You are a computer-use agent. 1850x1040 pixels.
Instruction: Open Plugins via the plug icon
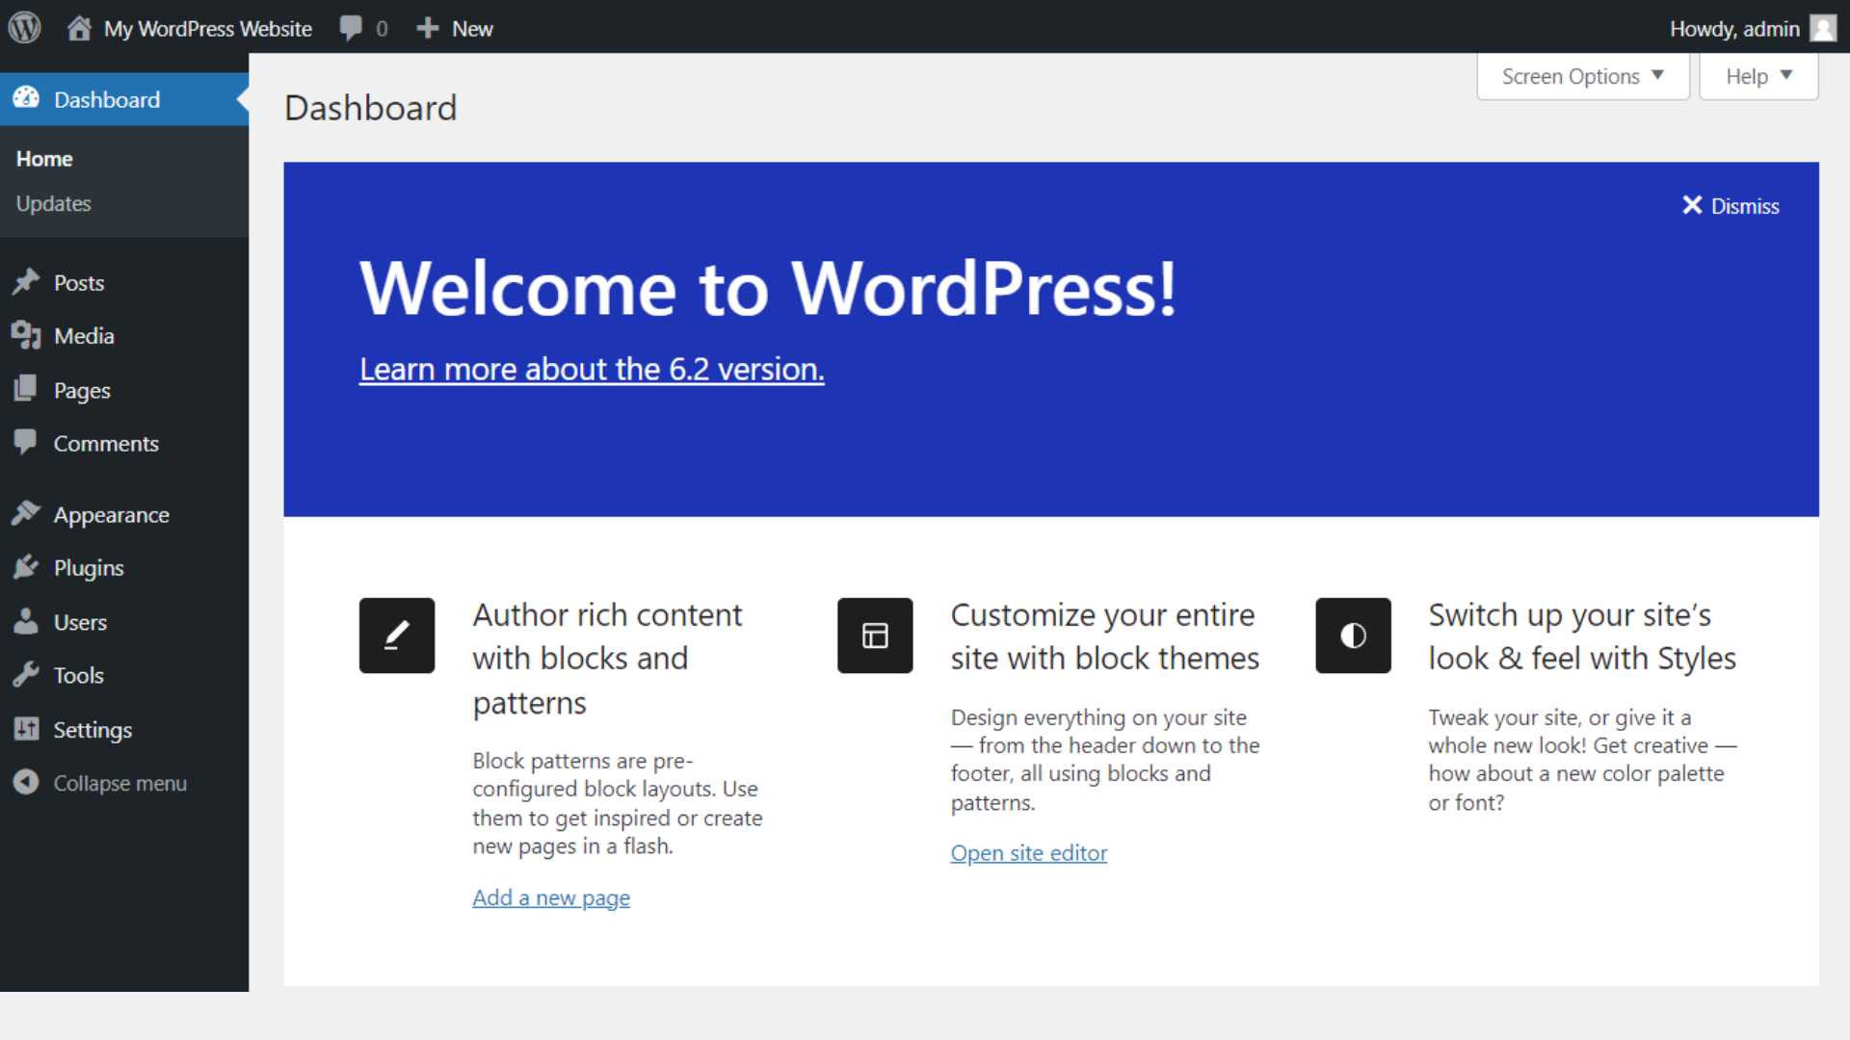pyautogui.click(x=26, y=567)
